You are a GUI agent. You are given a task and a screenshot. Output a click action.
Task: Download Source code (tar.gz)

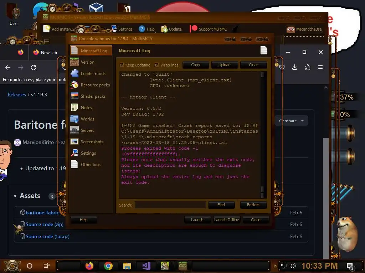click(47, 236)
